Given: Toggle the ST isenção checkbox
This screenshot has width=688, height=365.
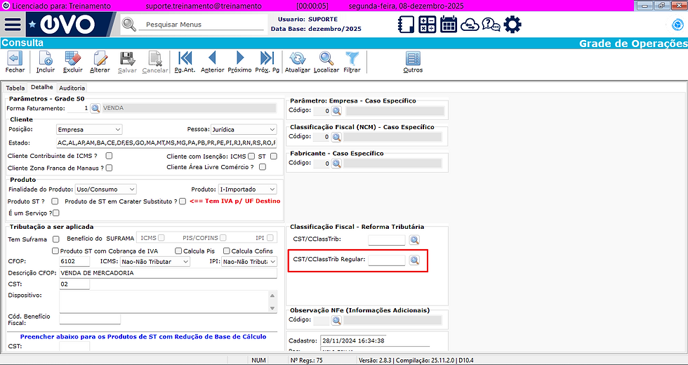Looking at the screenshot, I should tap(274, 156).
